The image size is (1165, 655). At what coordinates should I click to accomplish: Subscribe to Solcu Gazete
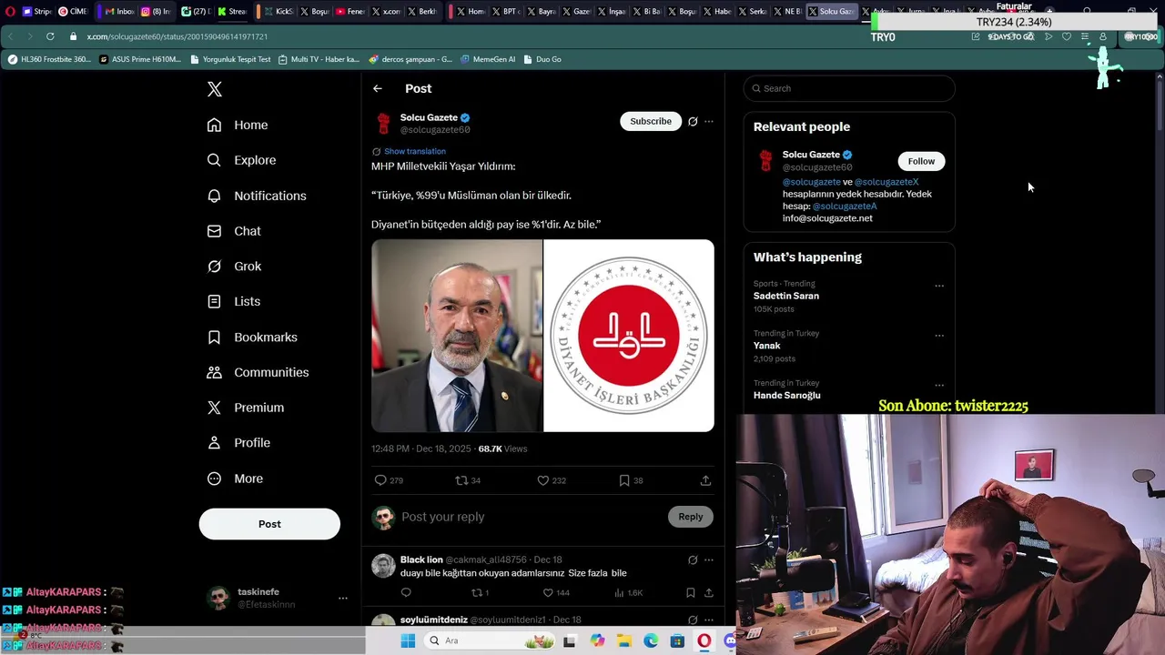(651, 121)
